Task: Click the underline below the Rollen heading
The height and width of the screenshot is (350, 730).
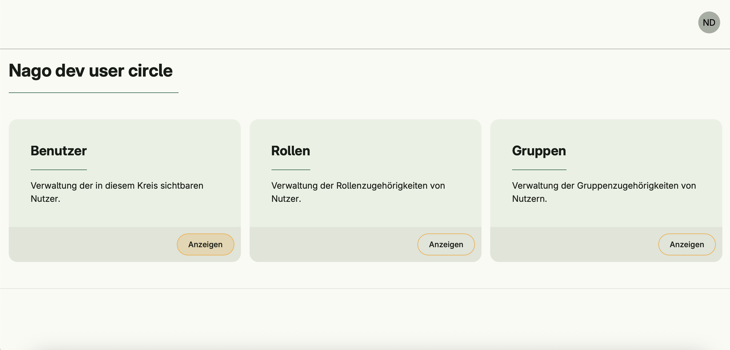Action: [x=290, y=170]
